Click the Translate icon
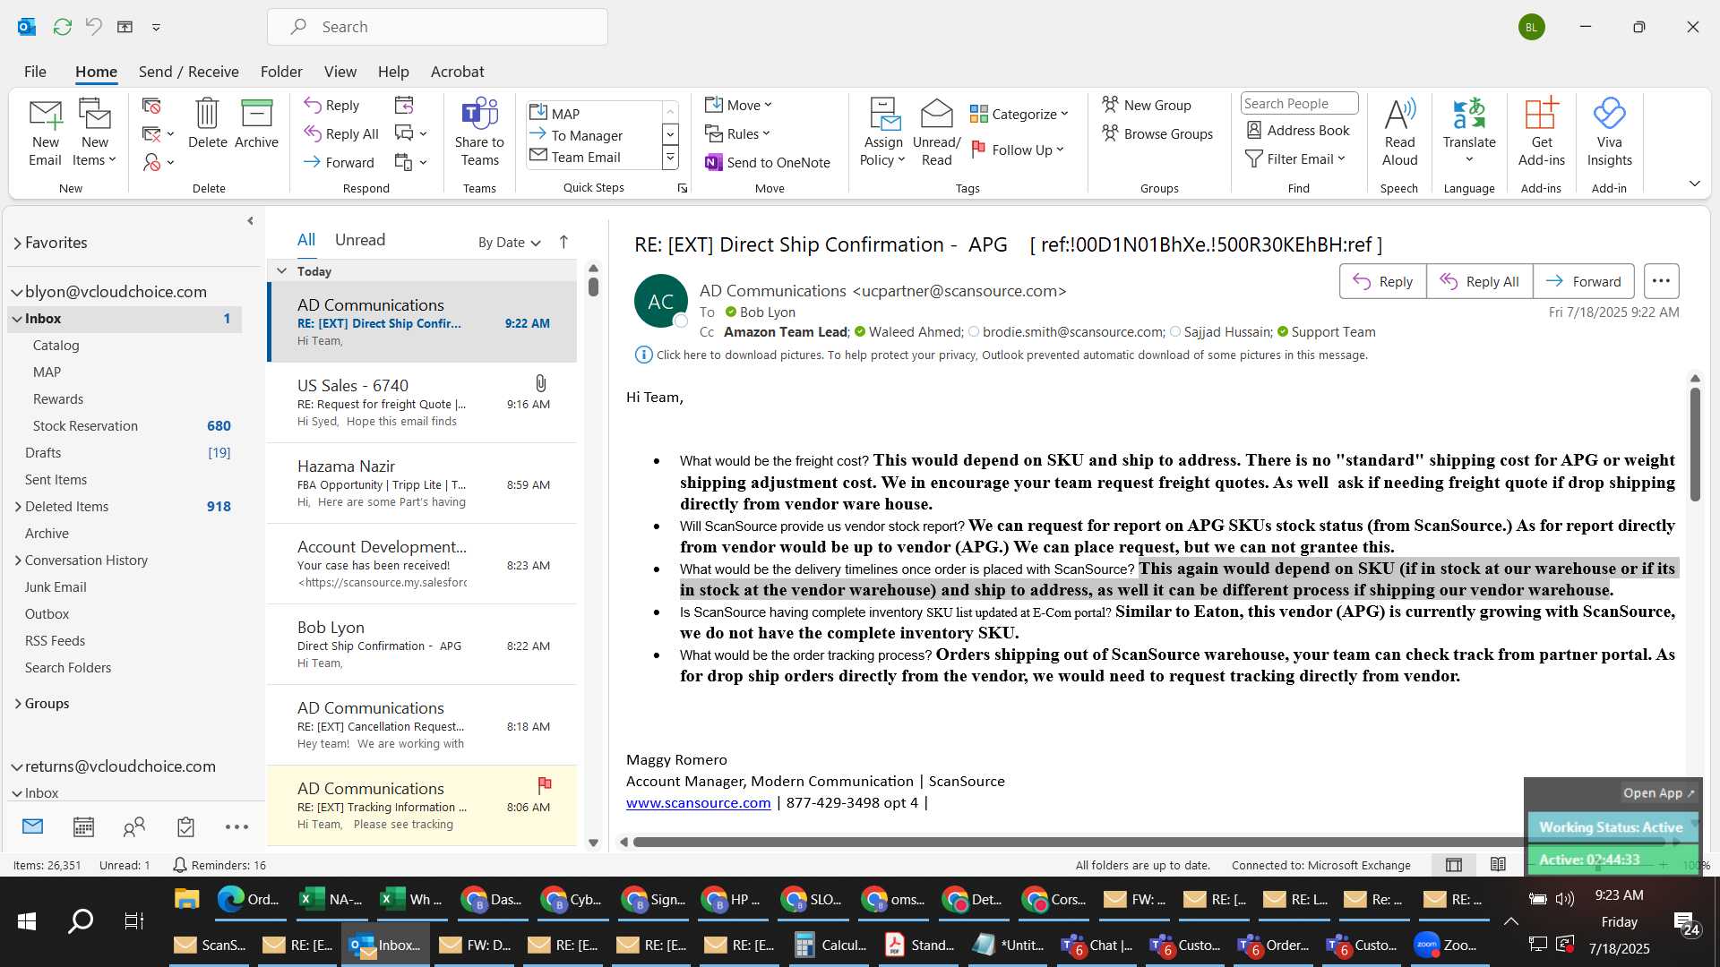This screenshot has height=967, width=1720. point(1469,133)
